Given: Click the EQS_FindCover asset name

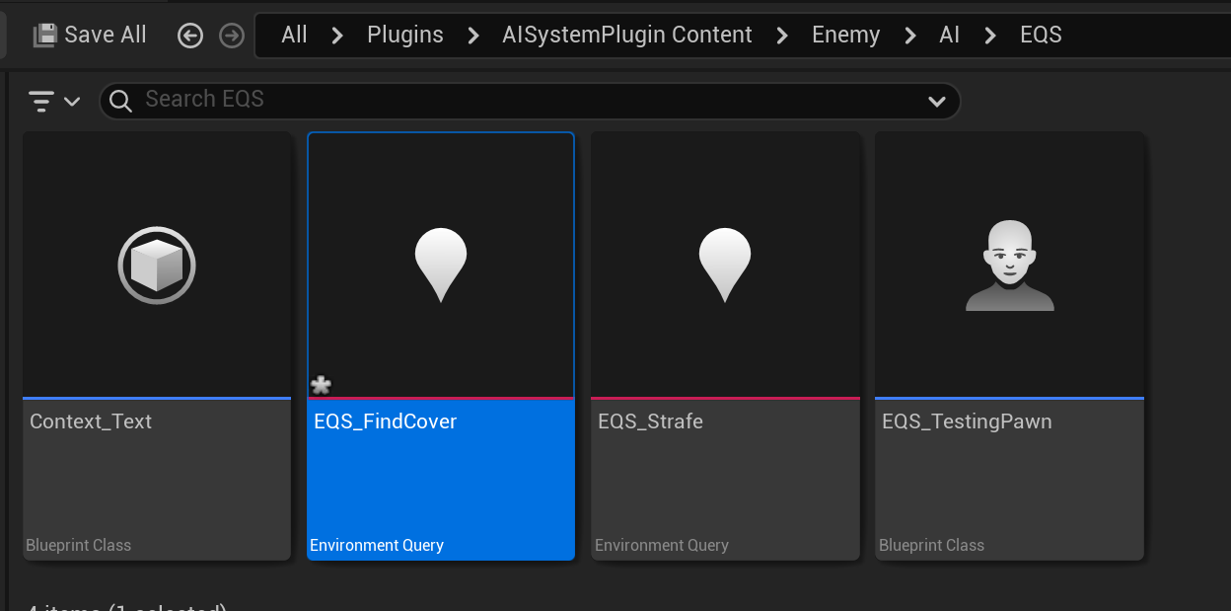Looking at the screenshot, I should 386,421.
